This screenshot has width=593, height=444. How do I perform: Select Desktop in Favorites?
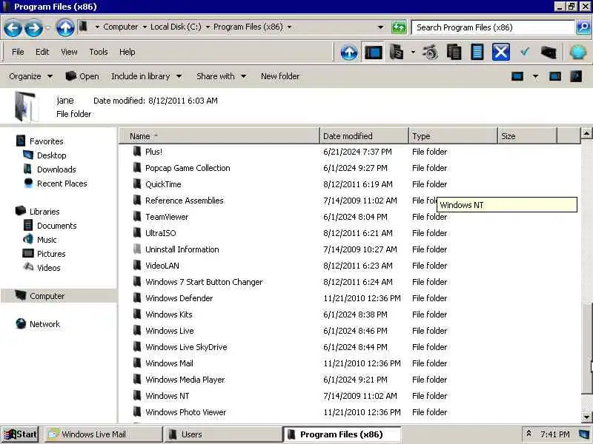tap(51, 155)
